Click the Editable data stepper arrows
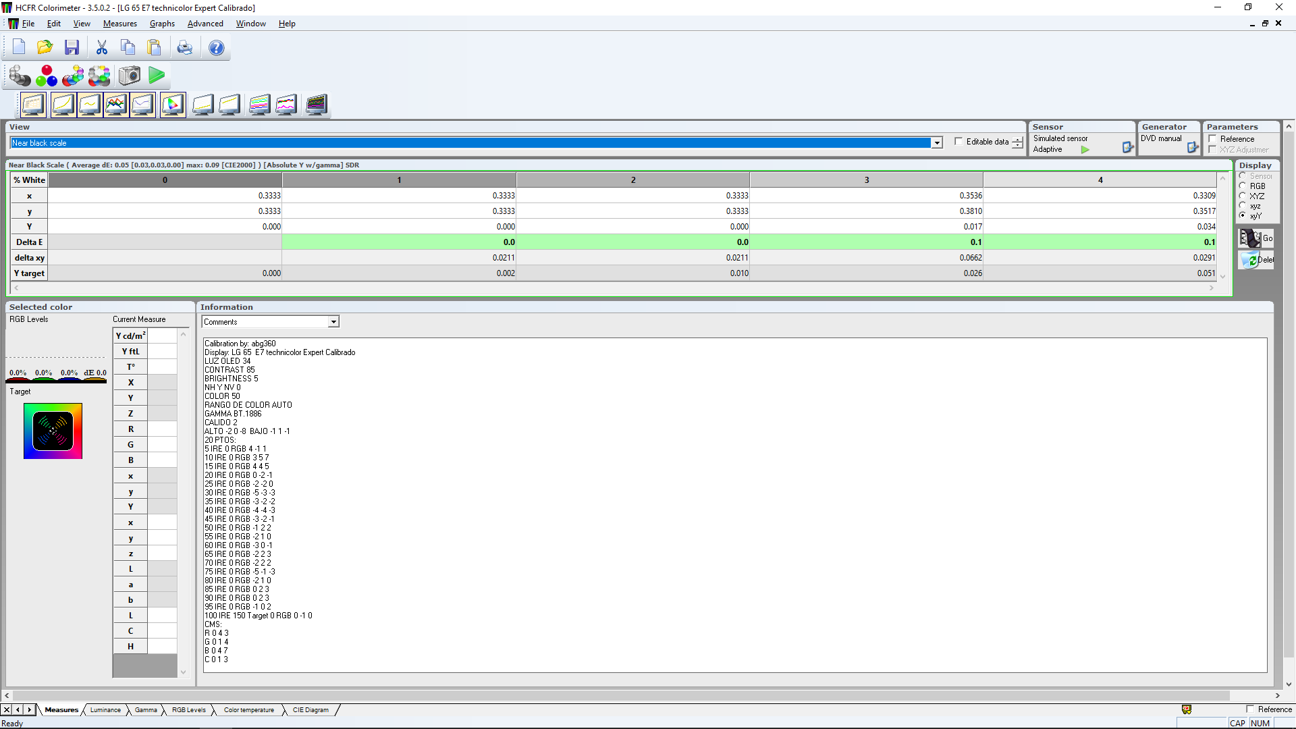The height and width of the screenshot is (729, 1296). 1018,142
